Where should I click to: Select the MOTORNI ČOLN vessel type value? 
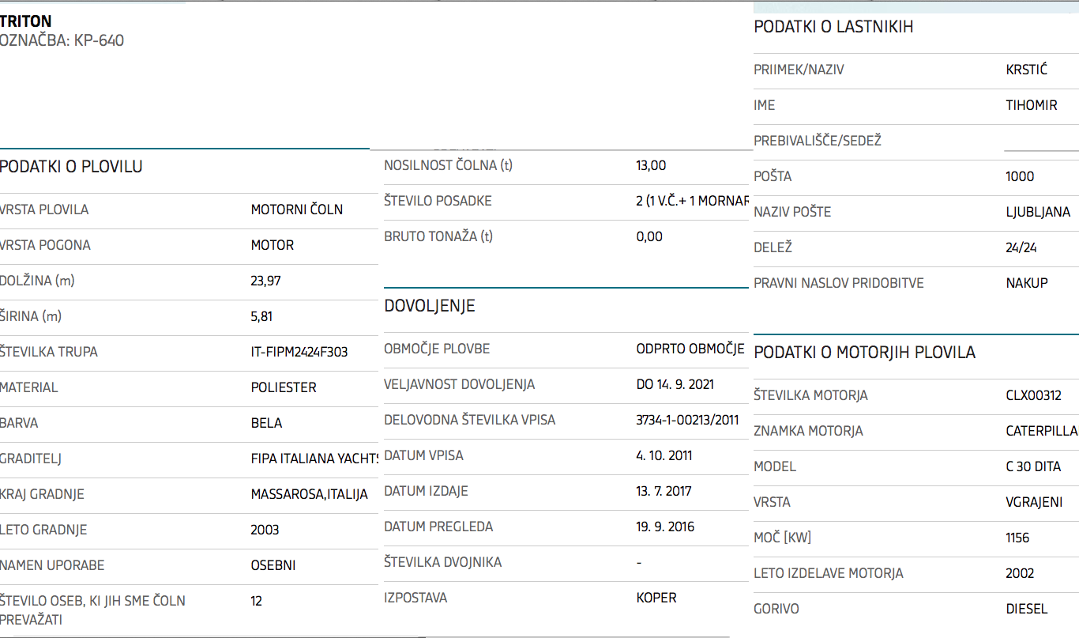(x=297, y=210)
